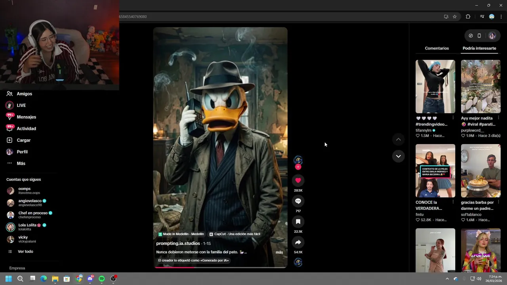Open Discord from the taskbar
This screenshot has width=507, height=285.
tap(90, 279)
